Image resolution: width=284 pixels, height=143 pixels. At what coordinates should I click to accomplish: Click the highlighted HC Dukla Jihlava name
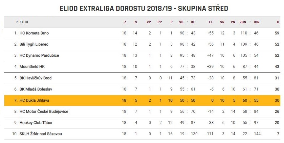34,100
